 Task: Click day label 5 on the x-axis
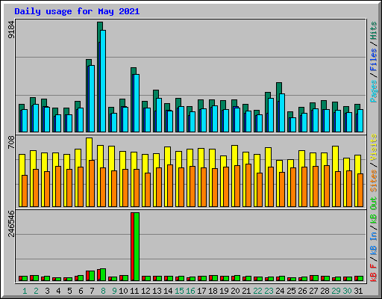69,291
